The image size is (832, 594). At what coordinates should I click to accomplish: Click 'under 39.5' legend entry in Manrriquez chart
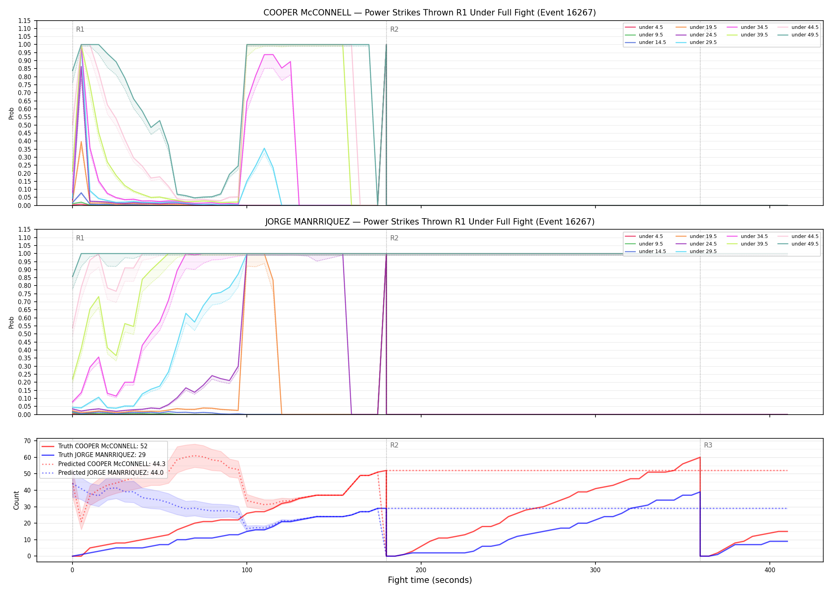coord(747,244)
